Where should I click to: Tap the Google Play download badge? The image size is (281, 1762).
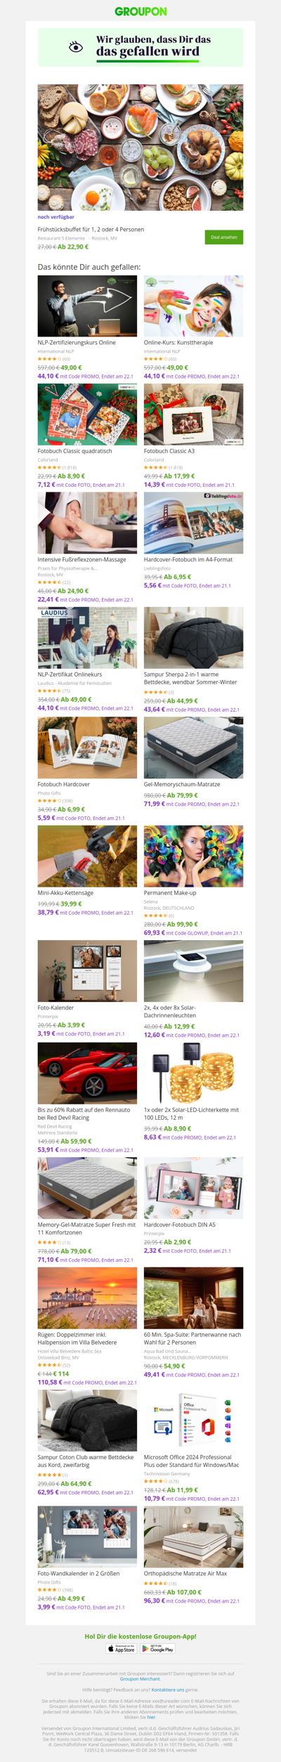coord(158,1647)
